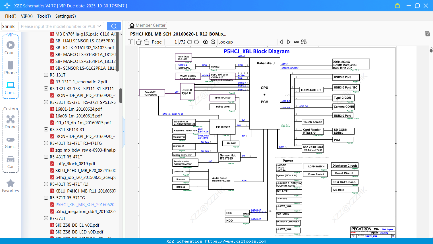Toggle the two-page layout view
The width and height of the screenshot is (433, 244).
point(130,42)
